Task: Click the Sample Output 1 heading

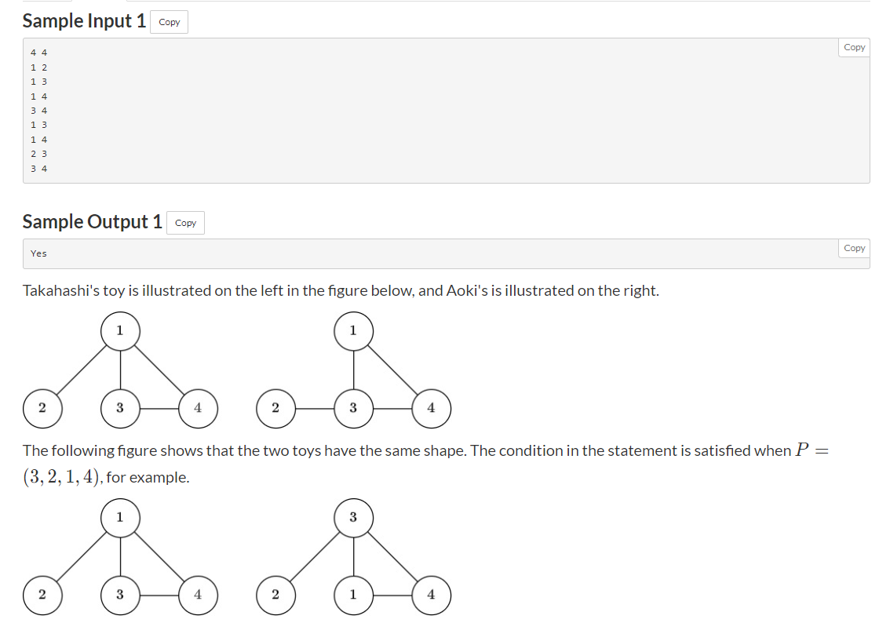Action: pos(92,222)
